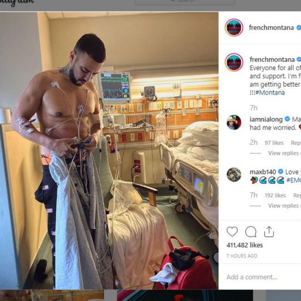301x301 pixels.
Task: Open the #Montana hashtag link
Action: [270, 93]
